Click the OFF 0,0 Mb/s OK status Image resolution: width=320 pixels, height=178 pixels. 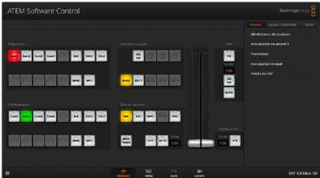(303, 173)
